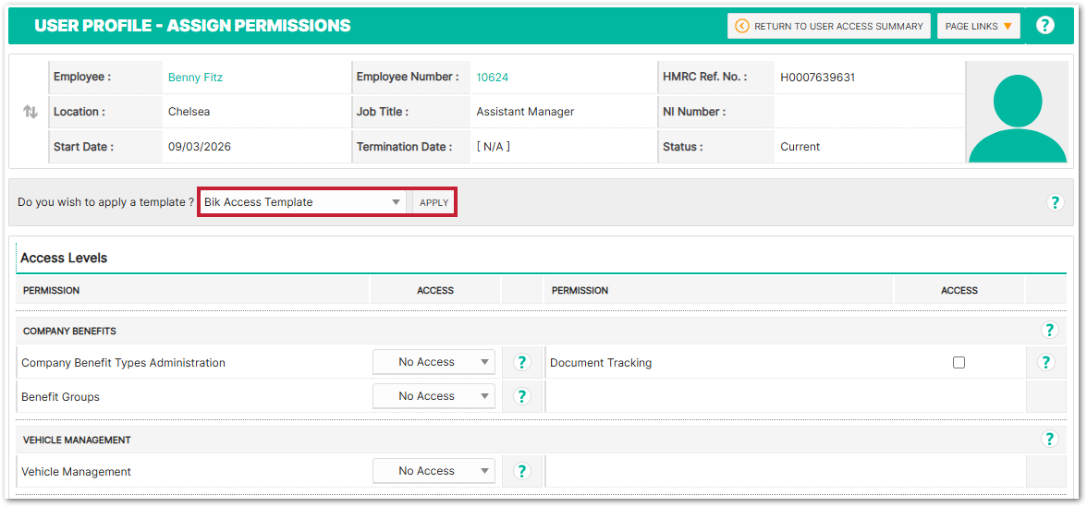The height and width of the screenshot is (507, 1087).
Task: Click the up-down swap arrows beside employee details
Action: tap(31, 112)
